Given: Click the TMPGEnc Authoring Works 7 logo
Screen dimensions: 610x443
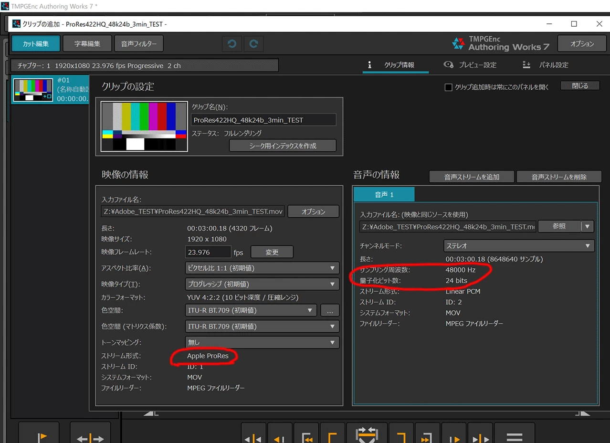Looking at the screenshot, I should [501, 43].
